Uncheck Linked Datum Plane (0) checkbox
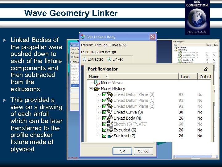Viewport: 222px width, 167px height. [x=104, y=94]
